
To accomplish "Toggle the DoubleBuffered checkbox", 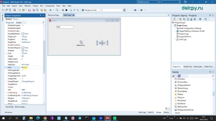I will click(23, 34).
